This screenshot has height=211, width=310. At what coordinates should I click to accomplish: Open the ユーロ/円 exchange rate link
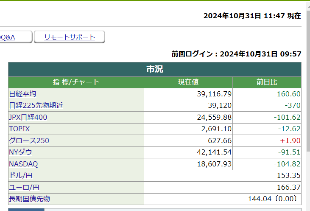coord(24,187)
